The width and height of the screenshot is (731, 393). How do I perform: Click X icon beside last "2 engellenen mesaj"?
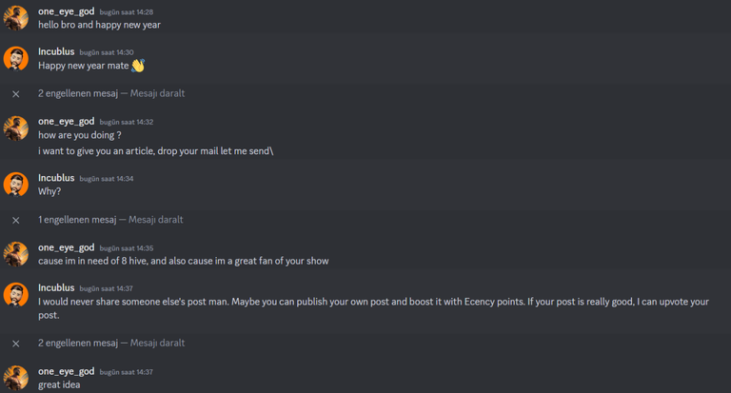pos(16,344)
